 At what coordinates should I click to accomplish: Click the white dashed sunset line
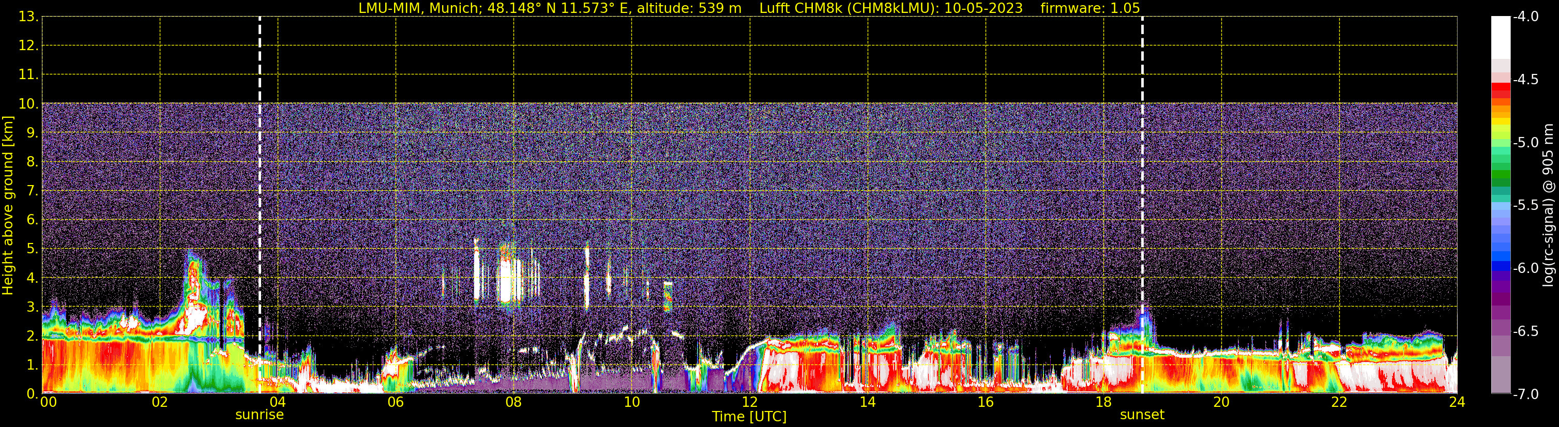1142,181
